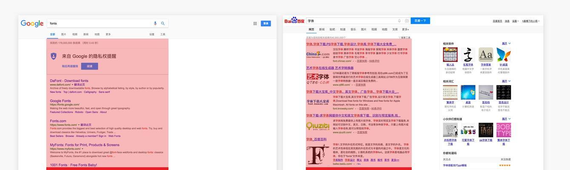Click the 稍后再提醒我 link

point(70,66)
